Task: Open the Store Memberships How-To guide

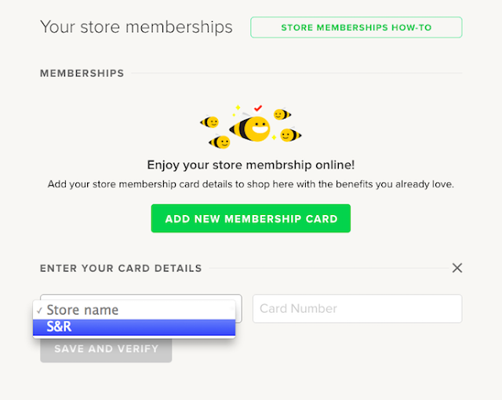Action: coord(356,27)
